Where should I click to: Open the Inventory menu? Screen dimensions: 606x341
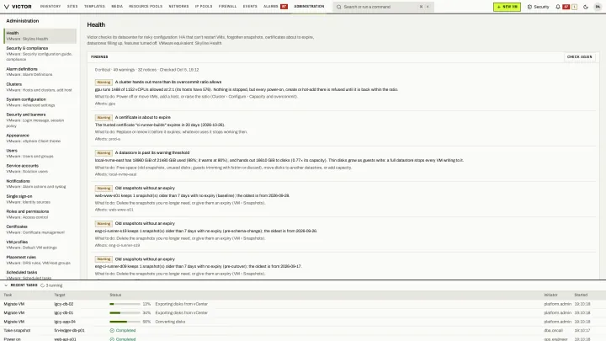[x=50, y=7]
